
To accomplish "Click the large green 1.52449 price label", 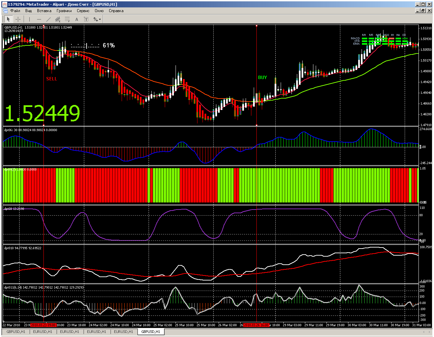I will pyautogui.click(x=42, y=113).
